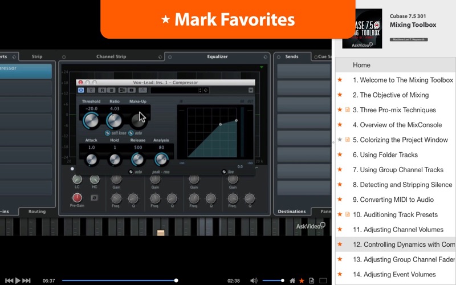The width and height of the screenshot is (456, 285).
Task: Enable the soft knee toggle
Action: [x=107, y=133]
